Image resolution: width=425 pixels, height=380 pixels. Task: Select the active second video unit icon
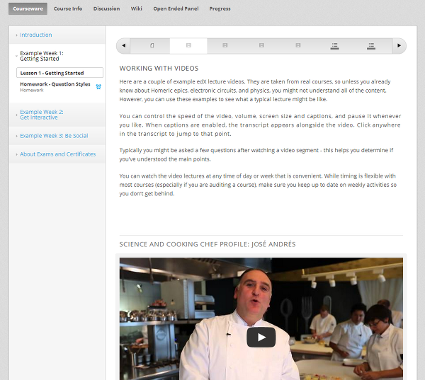(188, 45)
